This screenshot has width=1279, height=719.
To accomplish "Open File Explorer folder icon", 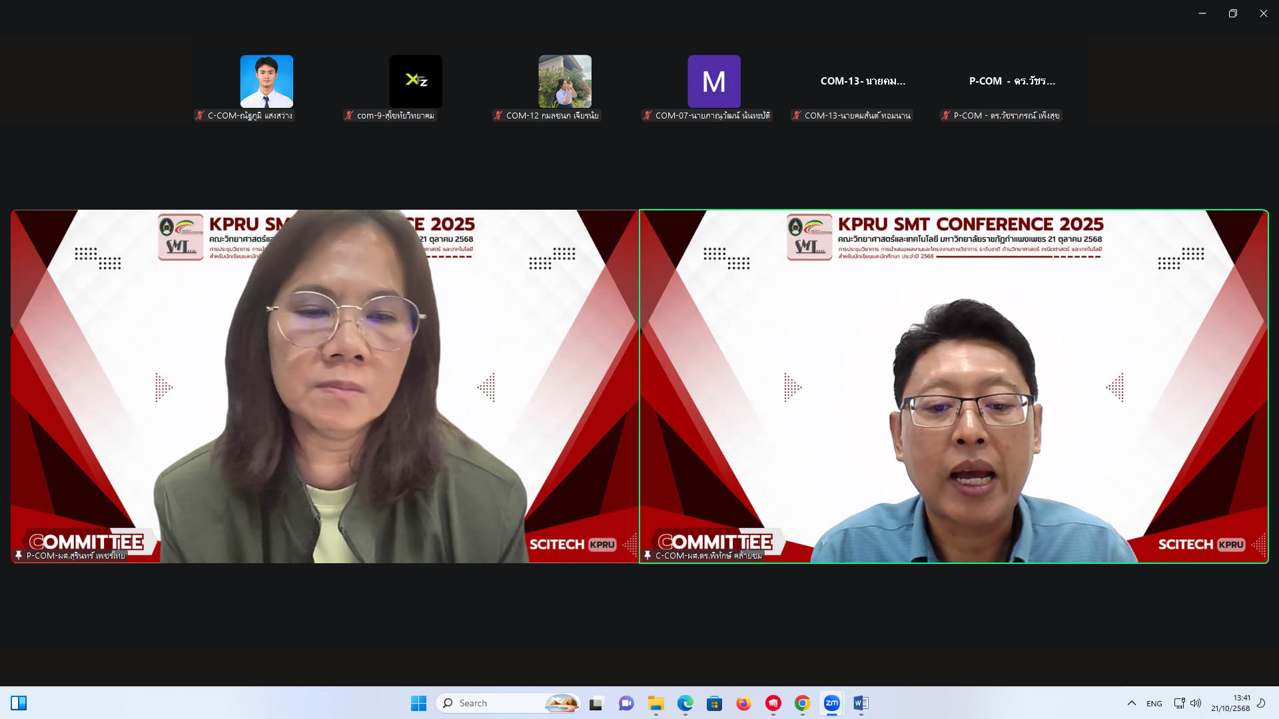I will [x=655, y=703].
